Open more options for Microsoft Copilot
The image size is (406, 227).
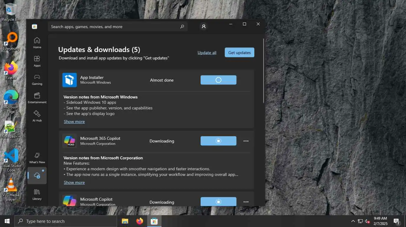tap(246, 202)
